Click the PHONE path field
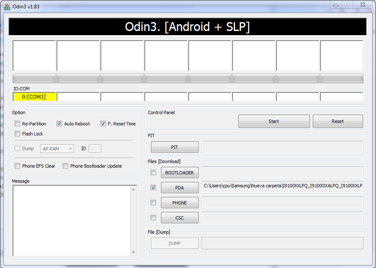 (x=282, y=203)
